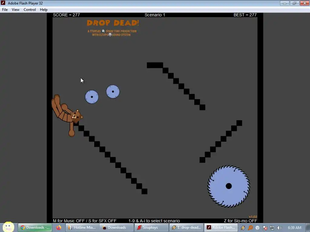The height and width of the screenshot is (232, 310).
Task: Launch Firefox from the taskbar
Action: pyautogui.click(x=58, y=227)
